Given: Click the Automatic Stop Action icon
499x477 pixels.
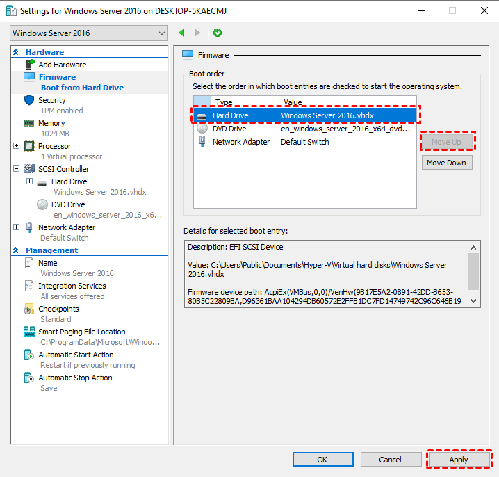Looking at the screenshot, I should pyautogui.click(x=29, y=378).
